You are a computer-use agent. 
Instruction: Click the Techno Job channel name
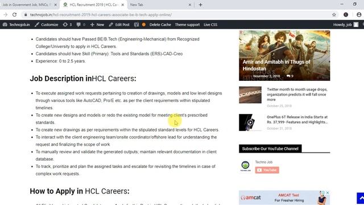pyautogui.click(x=264, y=162)
